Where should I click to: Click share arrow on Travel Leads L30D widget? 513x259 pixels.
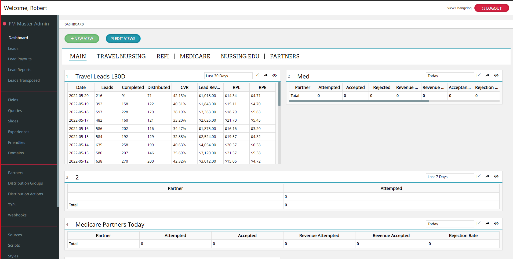266,76
